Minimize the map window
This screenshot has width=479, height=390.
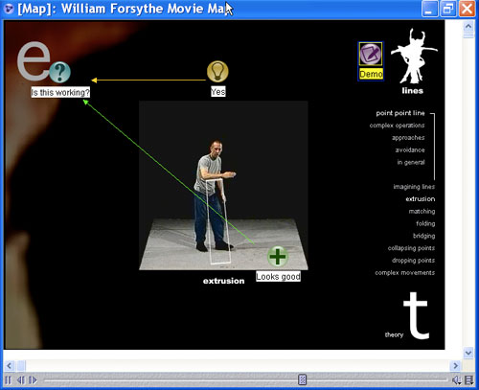click(x=429, y=9)
